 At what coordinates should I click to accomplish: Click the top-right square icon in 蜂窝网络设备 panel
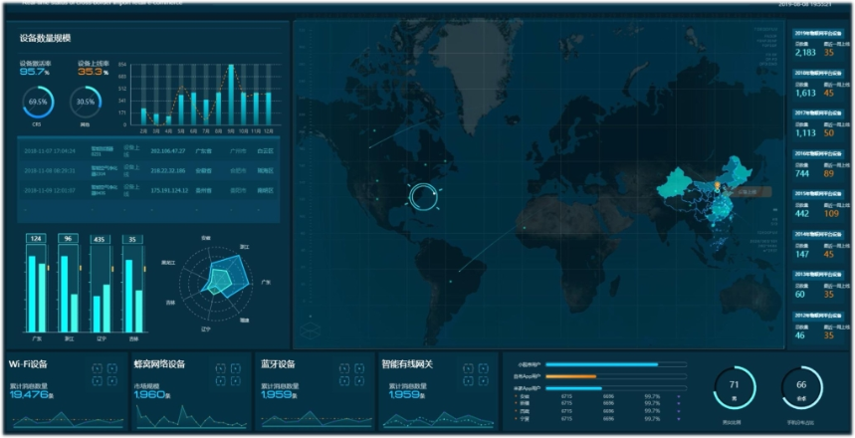tap(235, 368)
